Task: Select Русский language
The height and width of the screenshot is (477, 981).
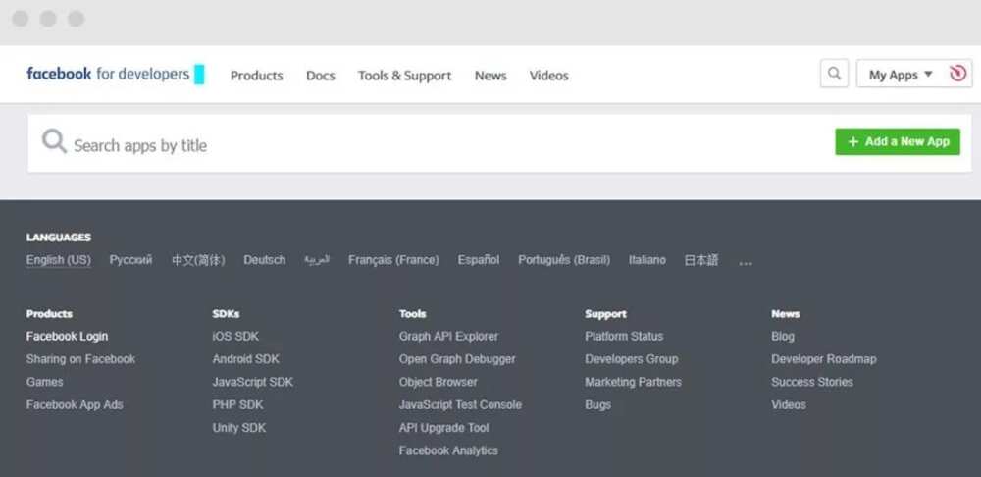Action: 130,260
